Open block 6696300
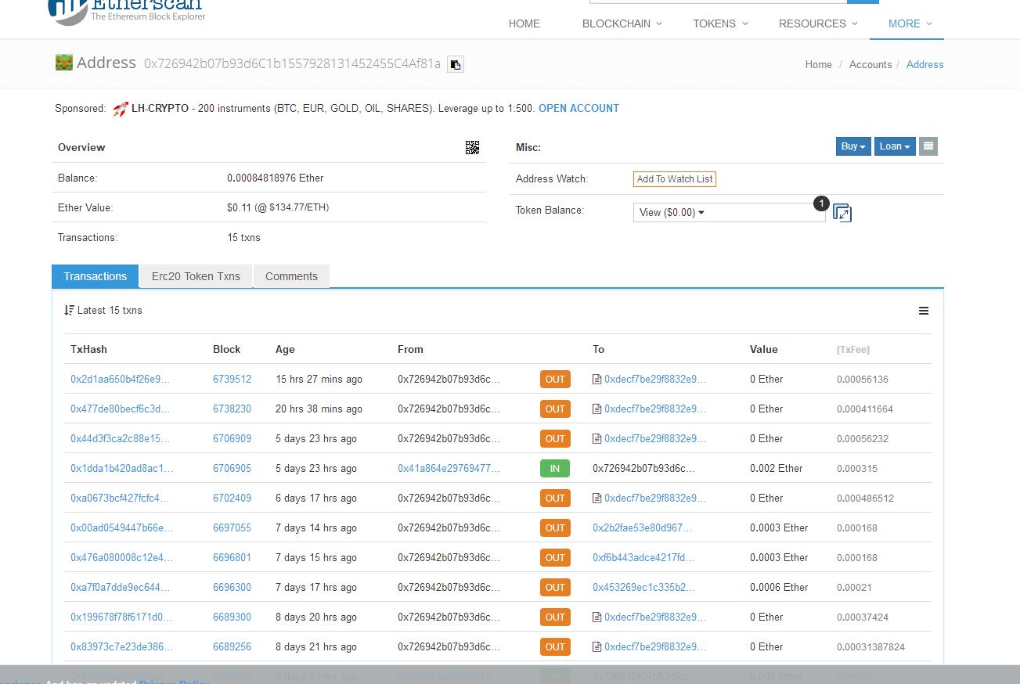 click(232, 588)
